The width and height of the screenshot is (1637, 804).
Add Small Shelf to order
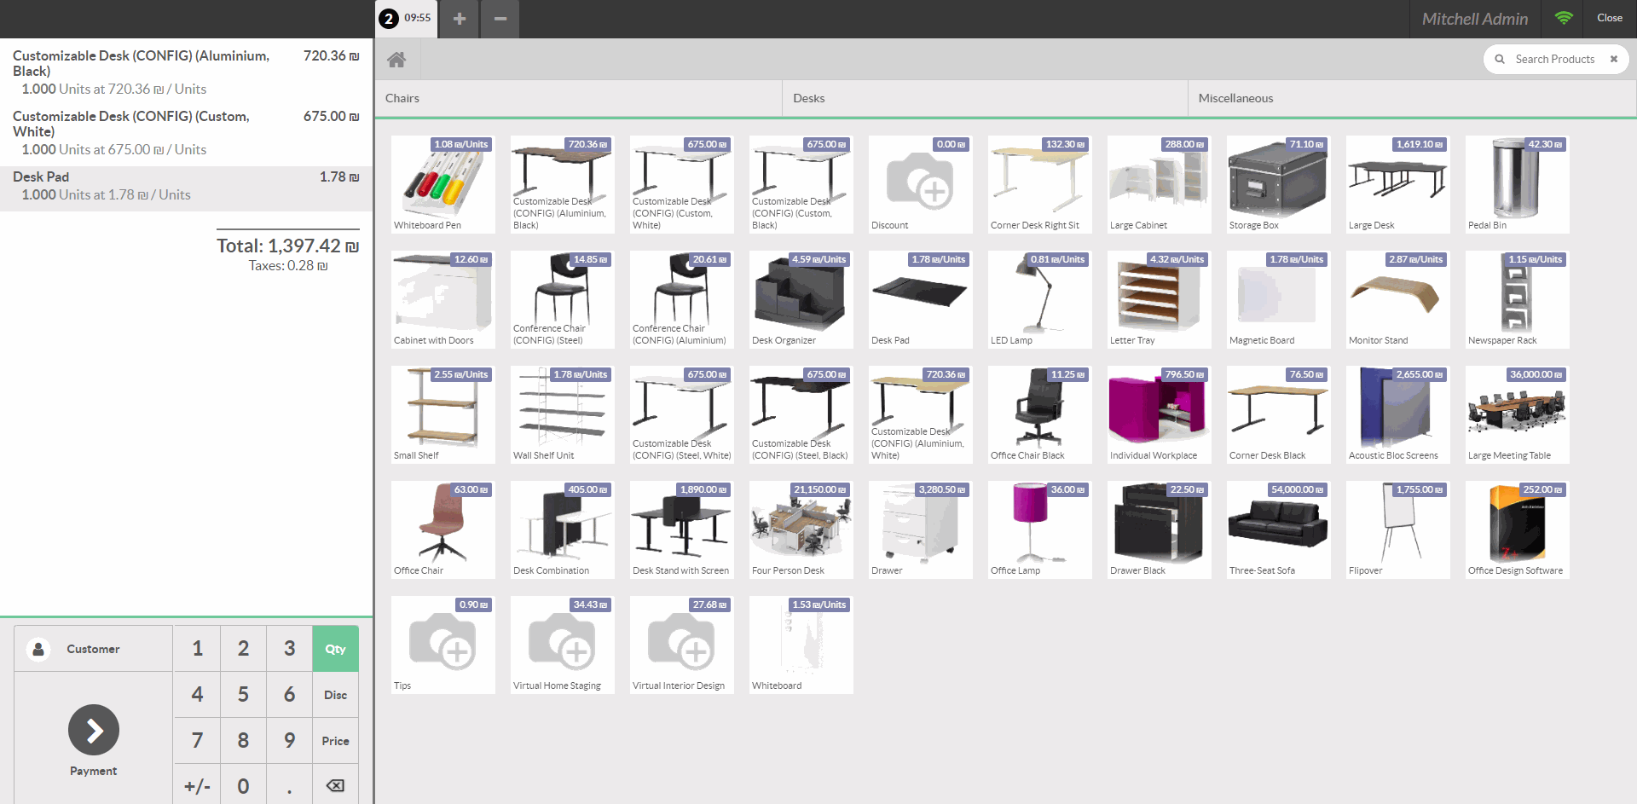coord(443,414)
